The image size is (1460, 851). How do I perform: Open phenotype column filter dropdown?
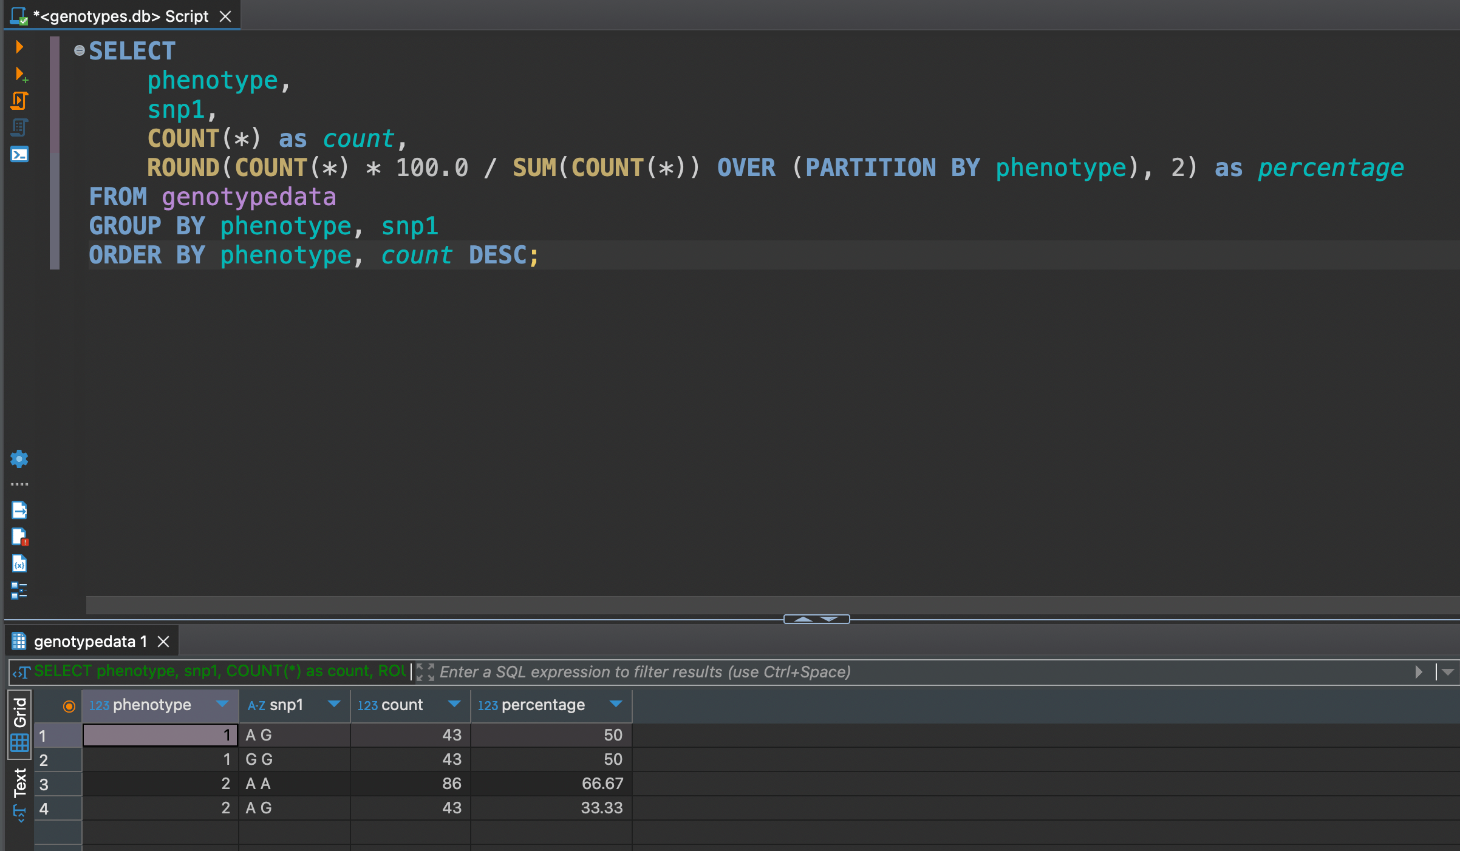pyautogui.click(x=221, y=705)
